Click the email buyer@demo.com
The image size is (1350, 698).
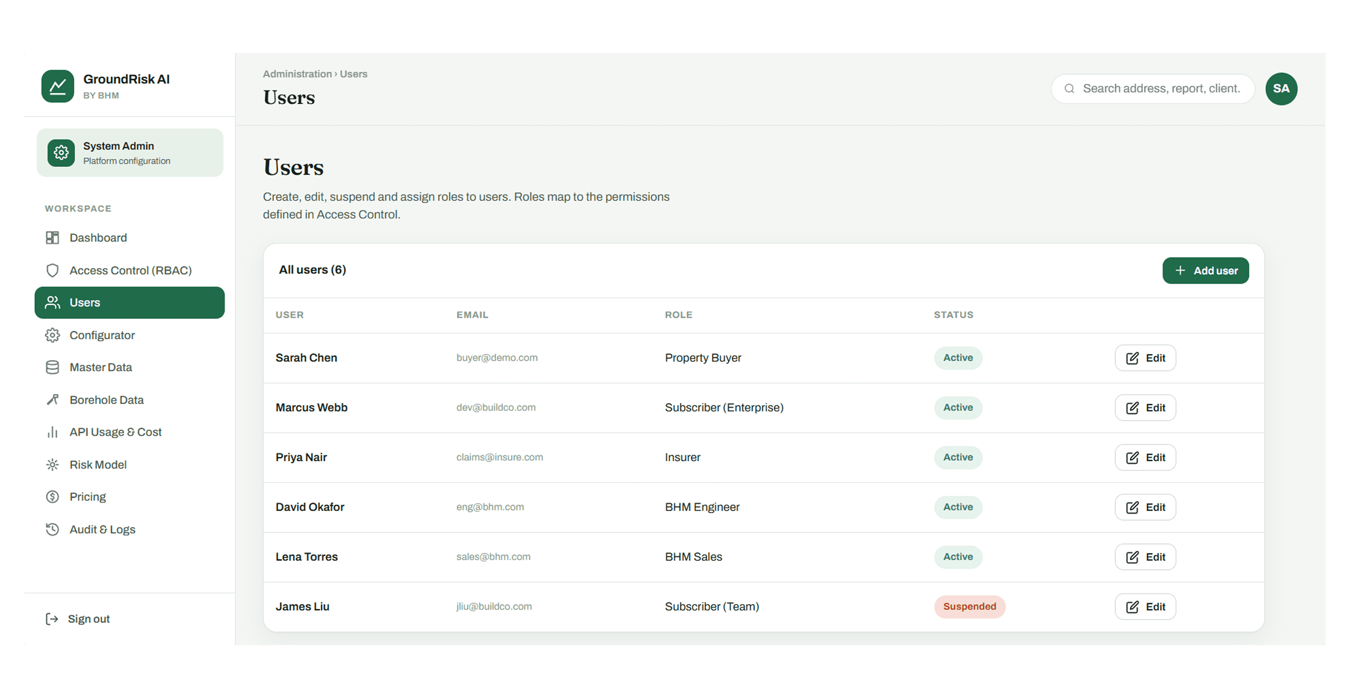(497, 358)
